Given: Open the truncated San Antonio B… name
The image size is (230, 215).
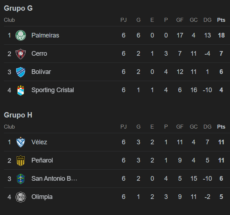Looking at the screenshot, I should pos(54,179).
